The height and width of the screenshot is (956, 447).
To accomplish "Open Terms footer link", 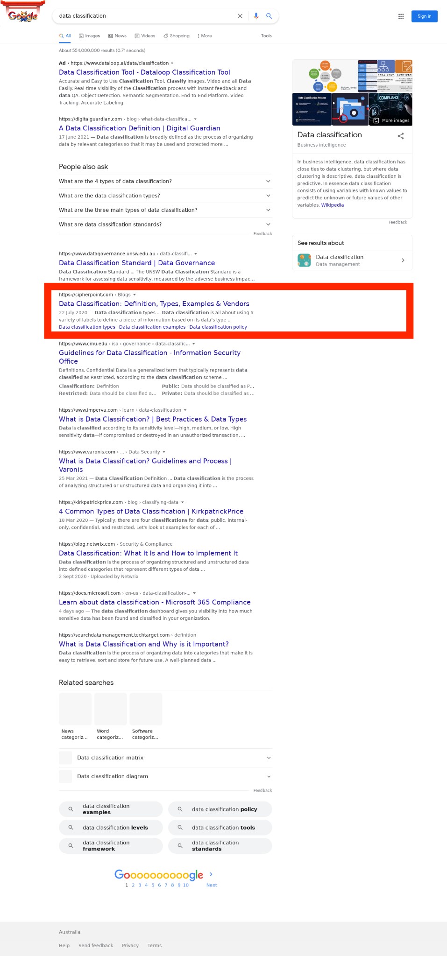I will [x=155, y=945].
